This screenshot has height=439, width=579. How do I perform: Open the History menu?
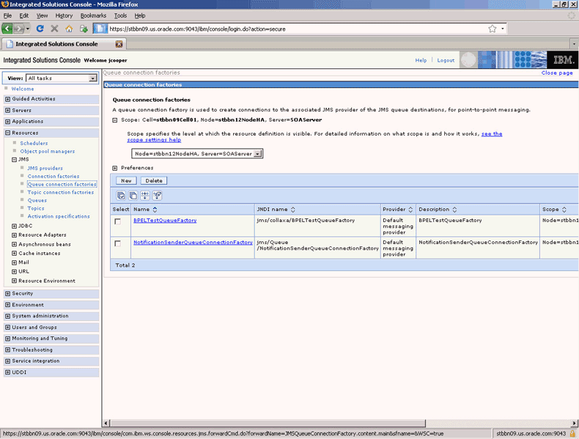tap(64, 15)
